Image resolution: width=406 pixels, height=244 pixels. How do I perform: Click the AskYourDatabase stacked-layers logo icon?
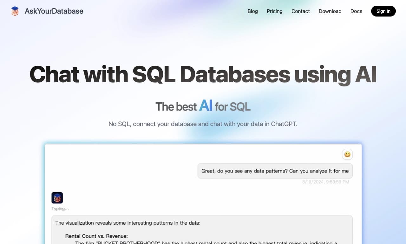[x=15, y=11]
